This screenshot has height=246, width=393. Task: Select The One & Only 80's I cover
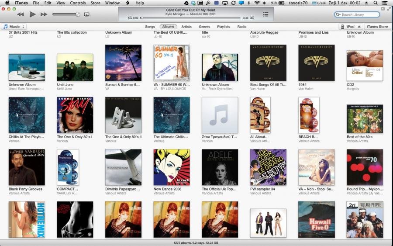point(75,115)
